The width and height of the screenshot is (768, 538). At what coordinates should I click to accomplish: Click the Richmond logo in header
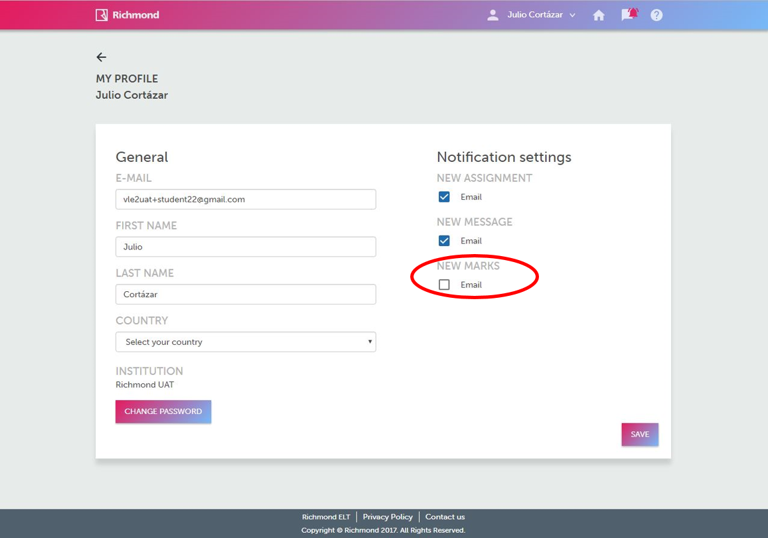[127, 15]
